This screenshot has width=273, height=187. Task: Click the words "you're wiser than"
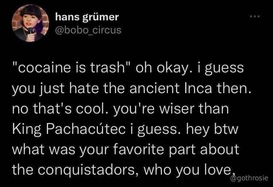tap(171, 109)
